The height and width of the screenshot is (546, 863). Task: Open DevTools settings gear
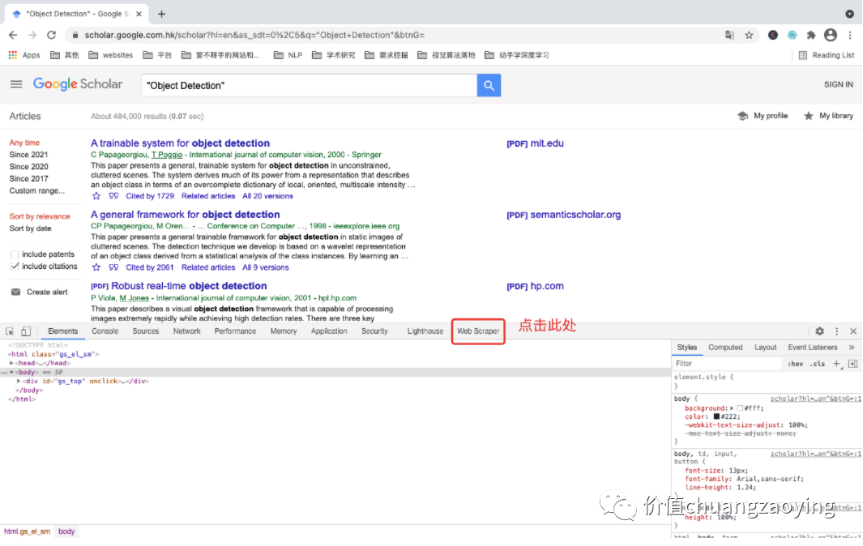(x=819, y=331)
